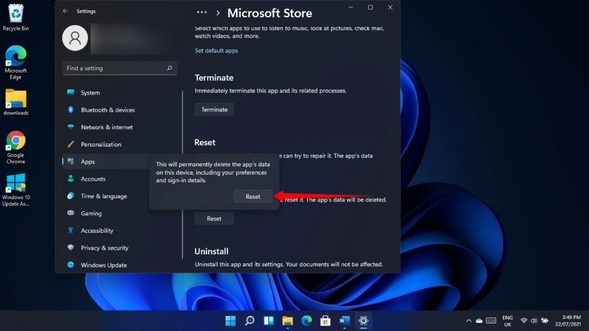Switch to Word in taskbar
Viewport: 589px width, 331px height.
[344, 321]
